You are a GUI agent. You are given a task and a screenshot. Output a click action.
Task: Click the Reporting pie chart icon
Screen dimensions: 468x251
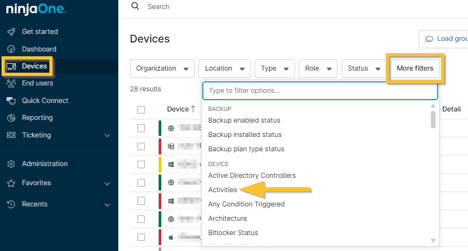click(11, 118)
